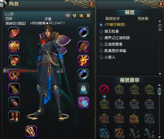Click the red hat equipment slot
164x139 pixels.
click(x=14, y=33)
